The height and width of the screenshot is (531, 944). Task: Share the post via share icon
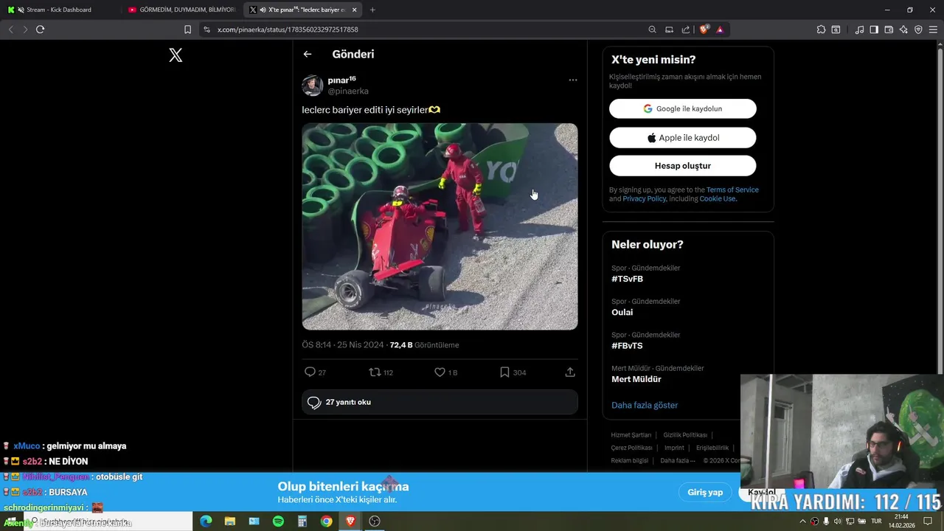pyautogui.click(x=570, y=372)
